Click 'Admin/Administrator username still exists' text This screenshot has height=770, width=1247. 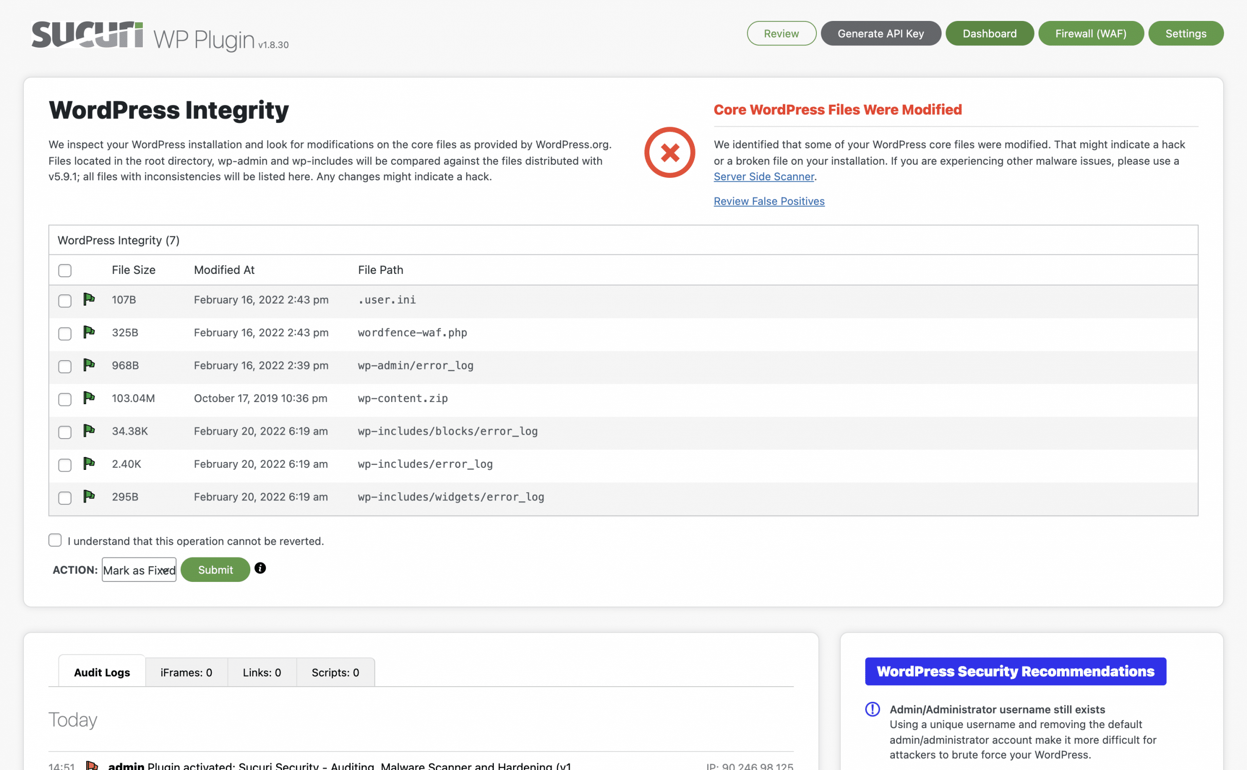998,710
